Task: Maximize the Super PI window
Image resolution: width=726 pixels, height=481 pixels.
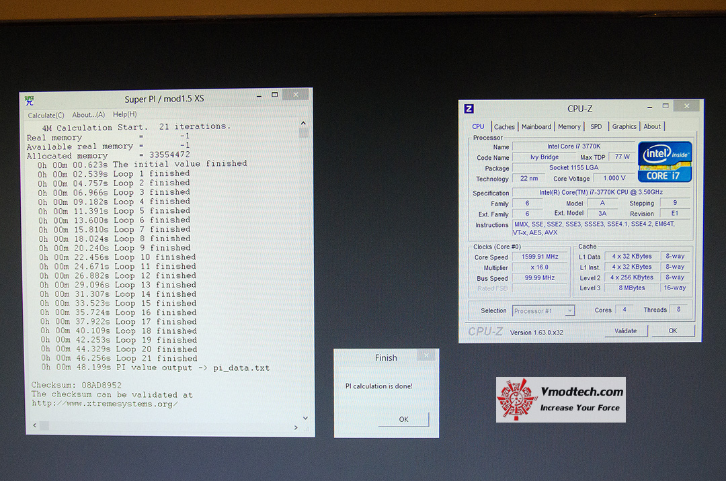Action: point(274,95)
